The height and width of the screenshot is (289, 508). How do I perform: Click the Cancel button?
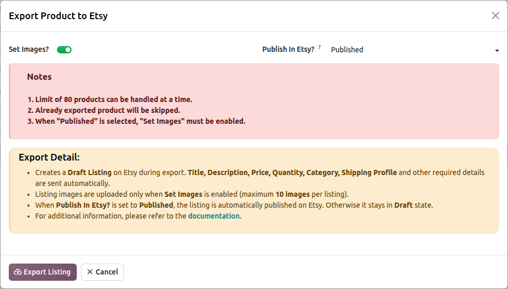(103, 272)
